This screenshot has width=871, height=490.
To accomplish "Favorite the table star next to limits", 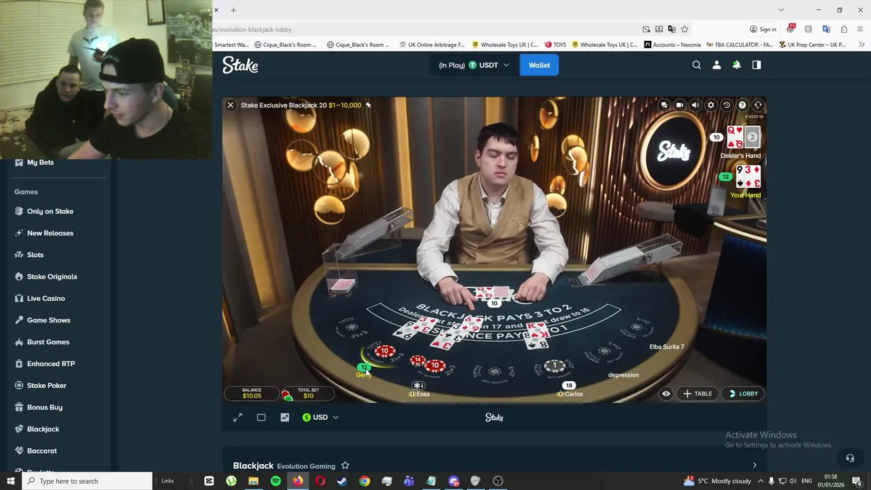I will (x=368, y=105).
